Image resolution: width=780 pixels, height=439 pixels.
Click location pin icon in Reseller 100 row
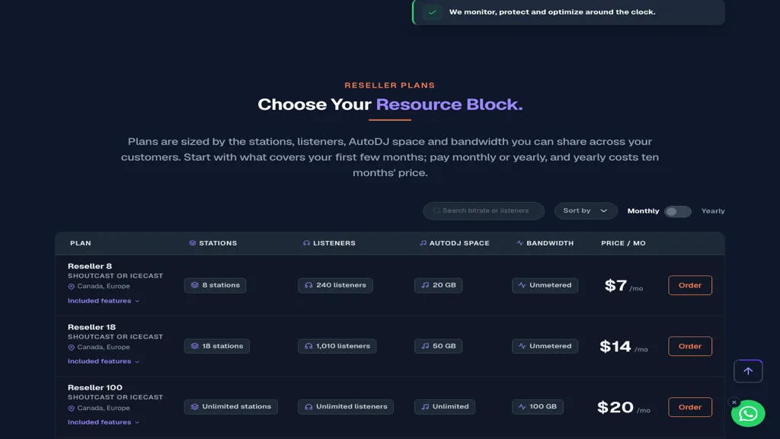point(71,409)
